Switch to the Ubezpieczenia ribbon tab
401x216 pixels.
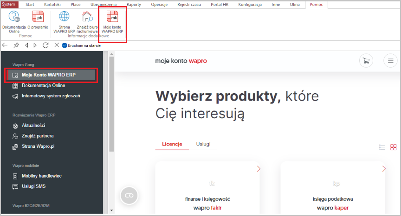tap(103, 5)
